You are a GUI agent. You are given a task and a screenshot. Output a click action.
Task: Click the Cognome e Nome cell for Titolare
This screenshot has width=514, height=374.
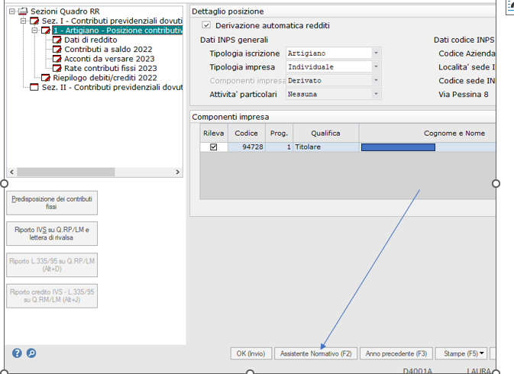click(x=427, y=147)
